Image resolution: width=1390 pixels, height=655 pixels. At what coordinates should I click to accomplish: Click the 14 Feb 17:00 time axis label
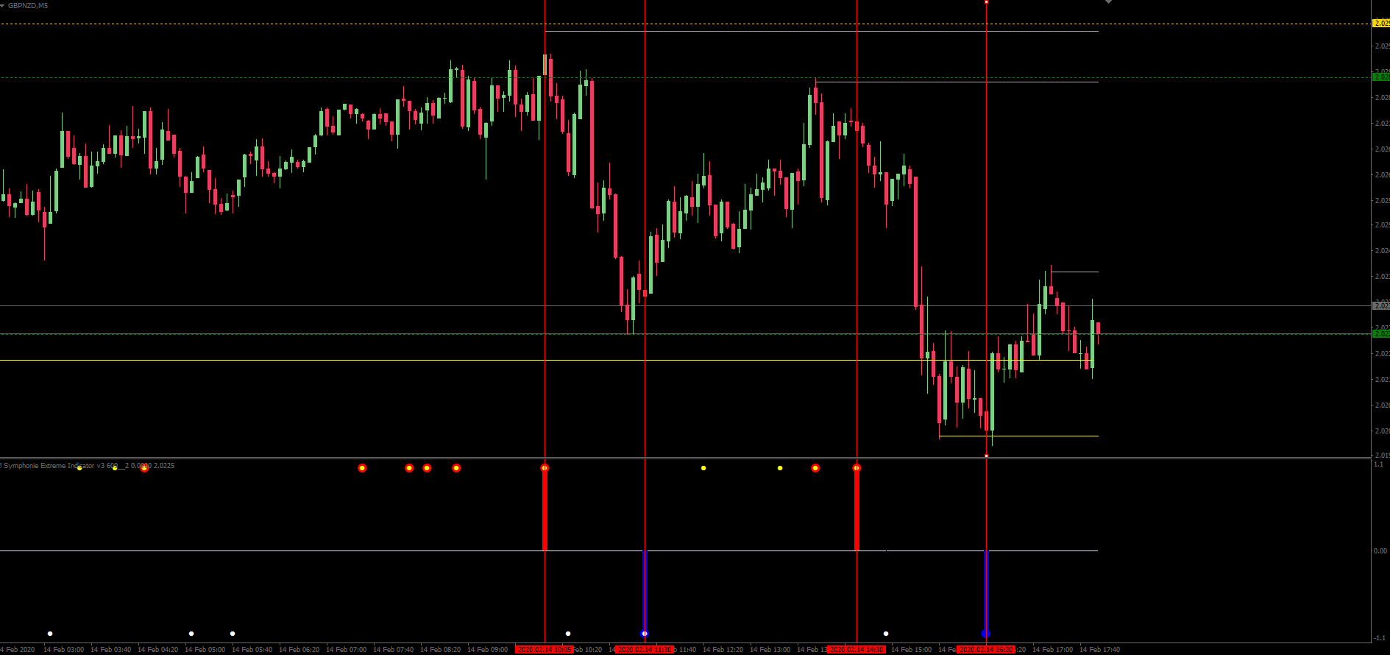pyautogui.click(x=1052, y=650)
